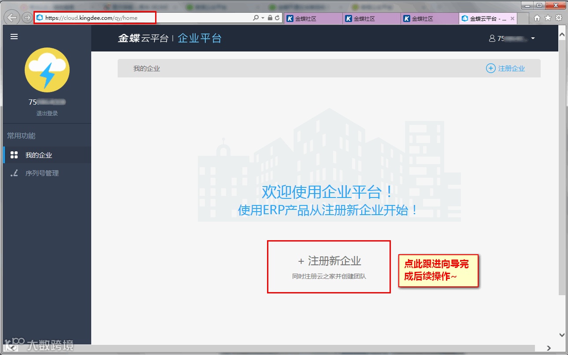The height and width of the screenshot is (355, 568).
Task: Click the vertical scrollbar down arrow
Action: point(562,335)
